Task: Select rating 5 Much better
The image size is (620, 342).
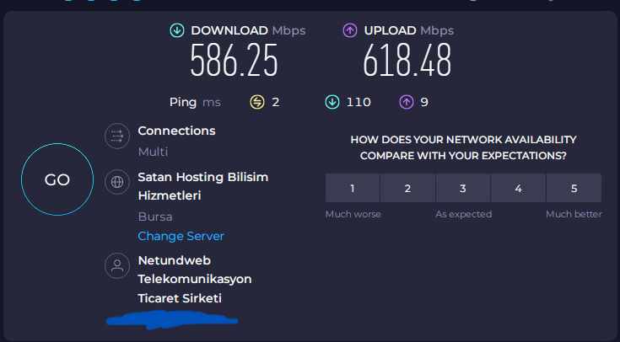Action: click(574, 188)
